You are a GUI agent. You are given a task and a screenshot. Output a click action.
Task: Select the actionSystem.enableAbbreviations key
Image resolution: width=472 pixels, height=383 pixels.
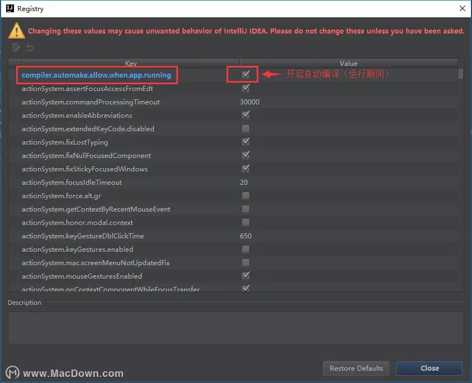[77, 116]
